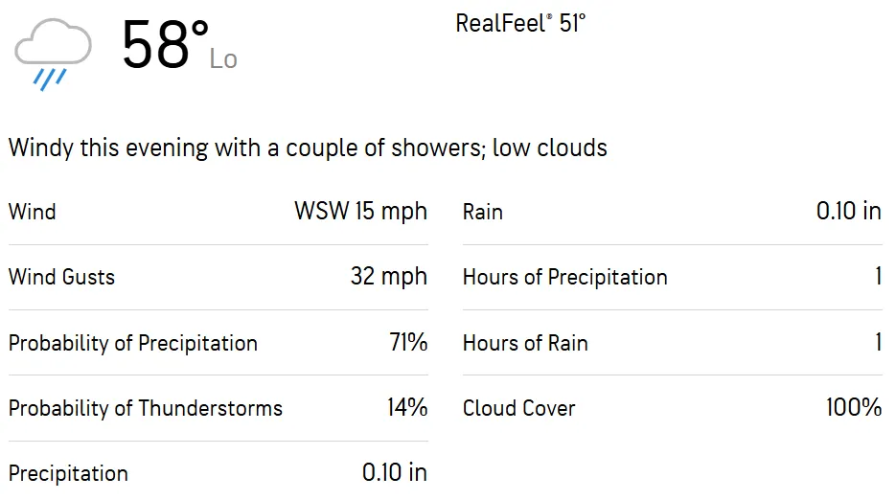Image resolution: width=896 pixels, height=500 pixels.
Task: Click the 58° low temperature reading
Action: click(165, 45)
